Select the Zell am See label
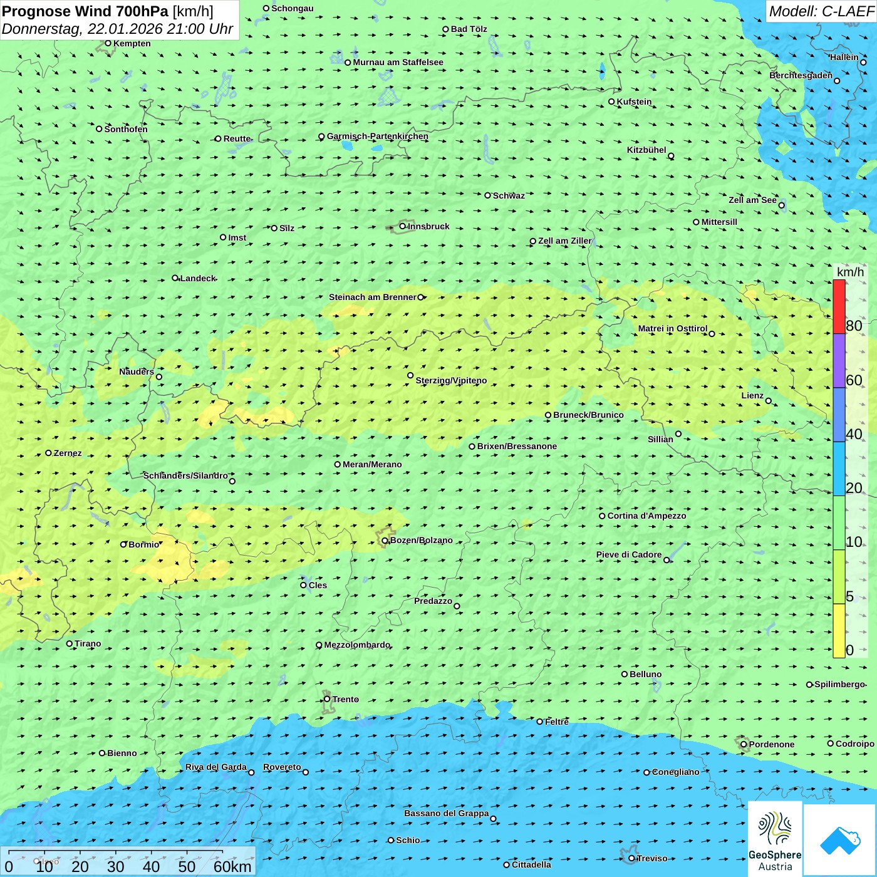This screenshot has height=877, width=877. click(x=752, y=200)
